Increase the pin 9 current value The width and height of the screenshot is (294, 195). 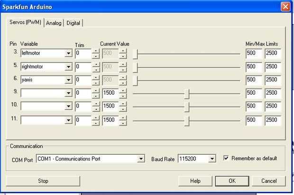coord(123,91)
